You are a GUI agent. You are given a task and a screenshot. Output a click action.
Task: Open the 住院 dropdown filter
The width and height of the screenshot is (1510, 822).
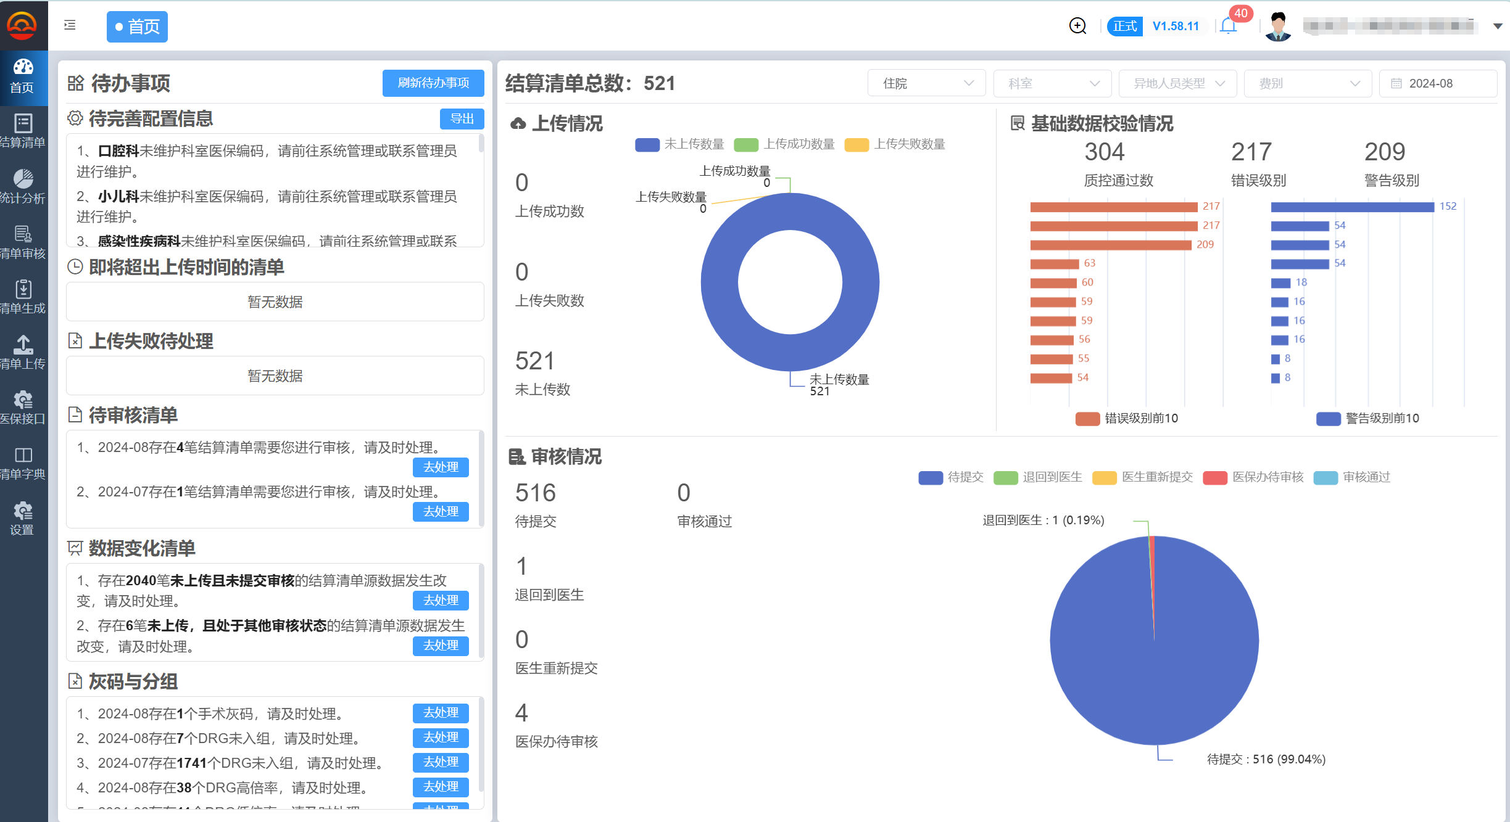coord(926,83)
